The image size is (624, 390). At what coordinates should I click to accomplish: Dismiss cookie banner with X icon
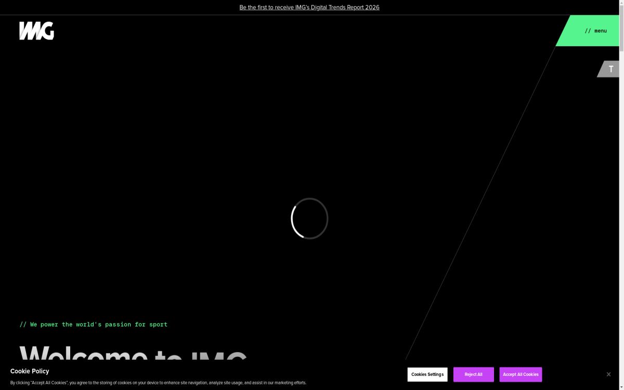[608, 374]
